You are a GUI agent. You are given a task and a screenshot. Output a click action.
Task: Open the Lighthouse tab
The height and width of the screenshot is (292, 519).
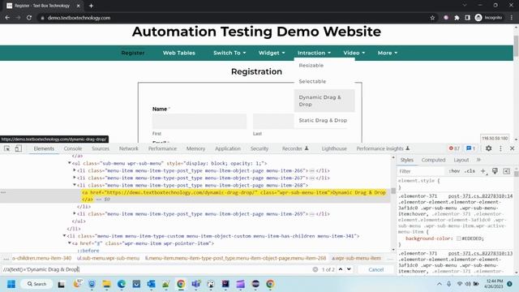tap(334, 148)
